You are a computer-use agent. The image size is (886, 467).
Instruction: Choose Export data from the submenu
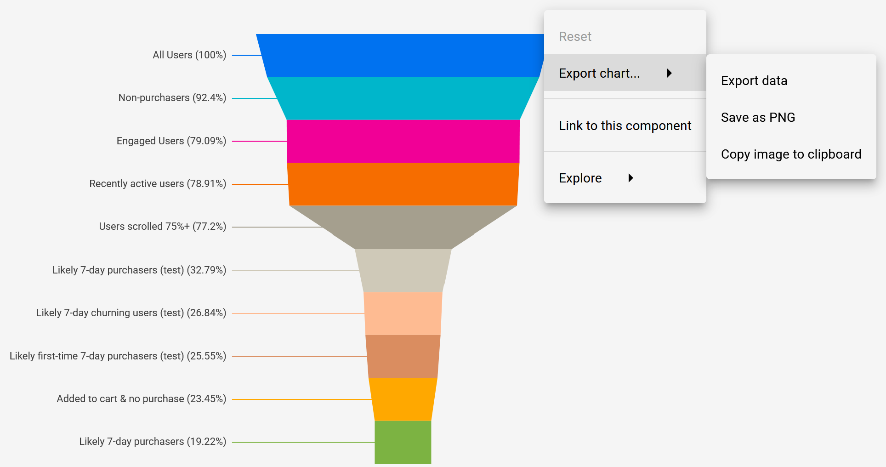point(790,80)
